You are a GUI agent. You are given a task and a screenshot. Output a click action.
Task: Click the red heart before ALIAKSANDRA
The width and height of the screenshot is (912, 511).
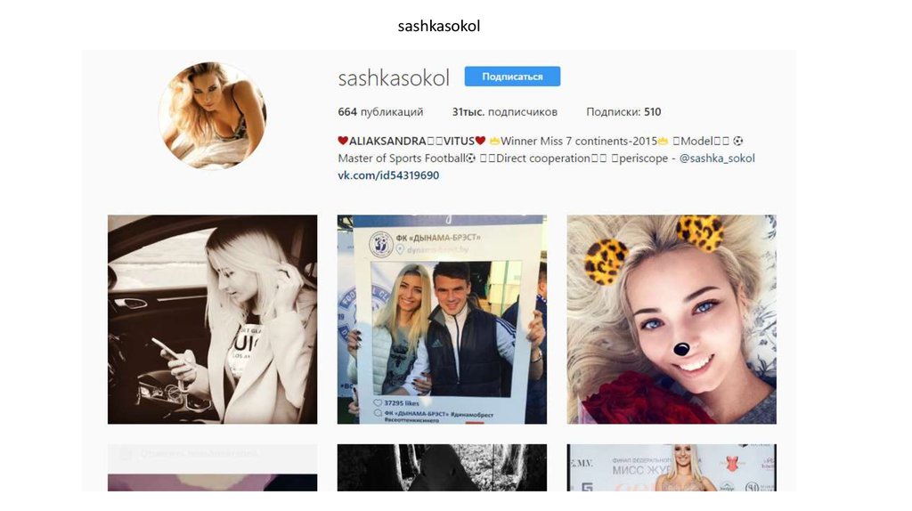343,141
